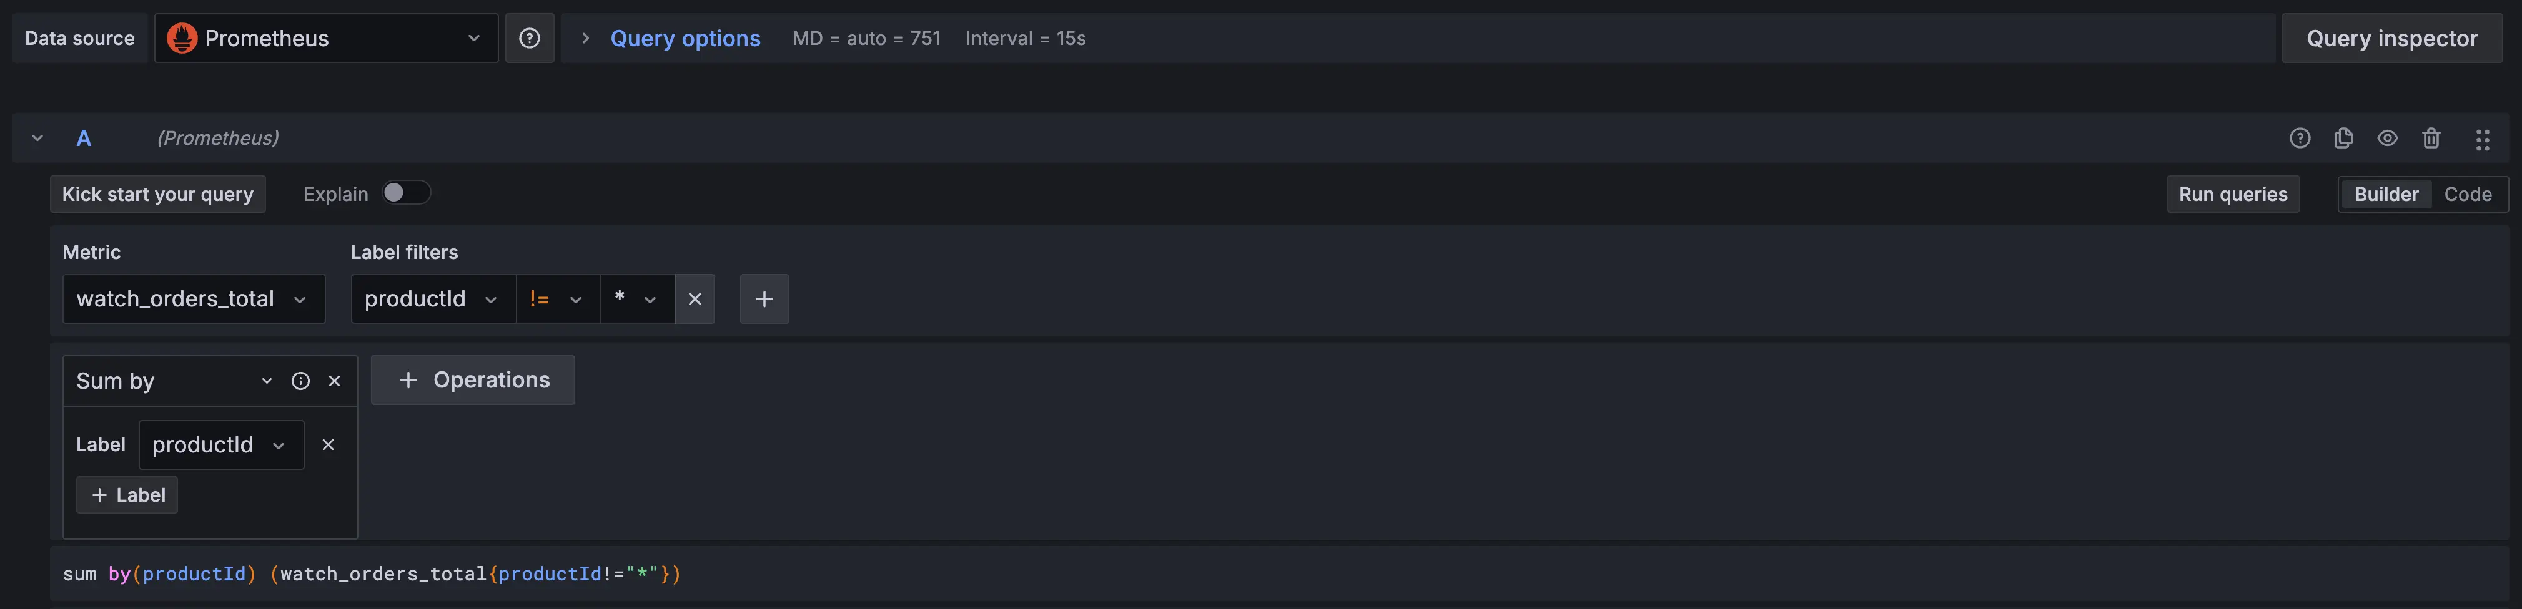Toggle the Explain switch
The width and height of the screenshot is (2522, 609).
click(x=405, y=193)
